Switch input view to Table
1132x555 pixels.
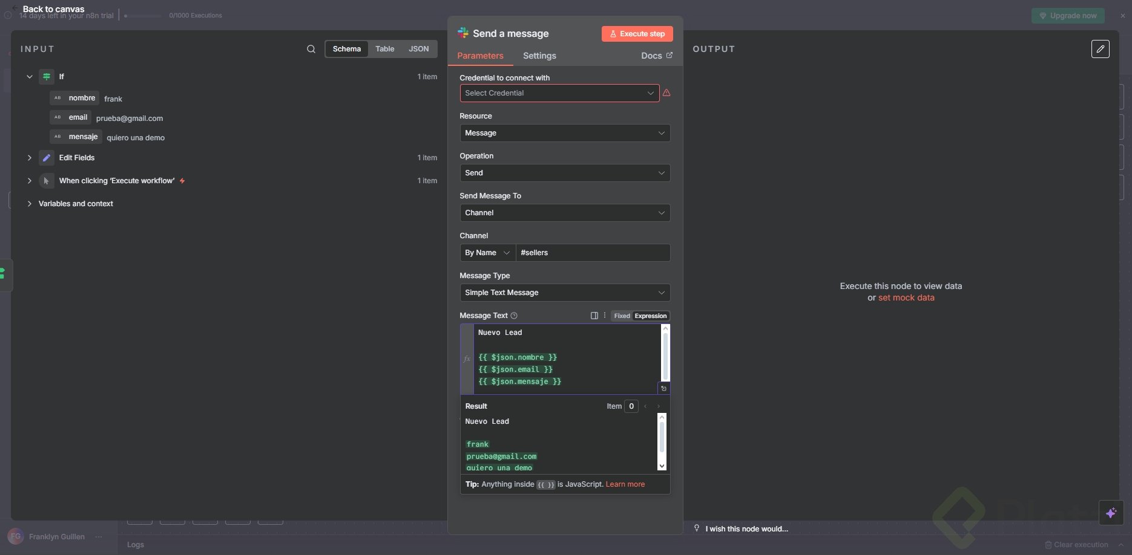click(x=385, y=49)
